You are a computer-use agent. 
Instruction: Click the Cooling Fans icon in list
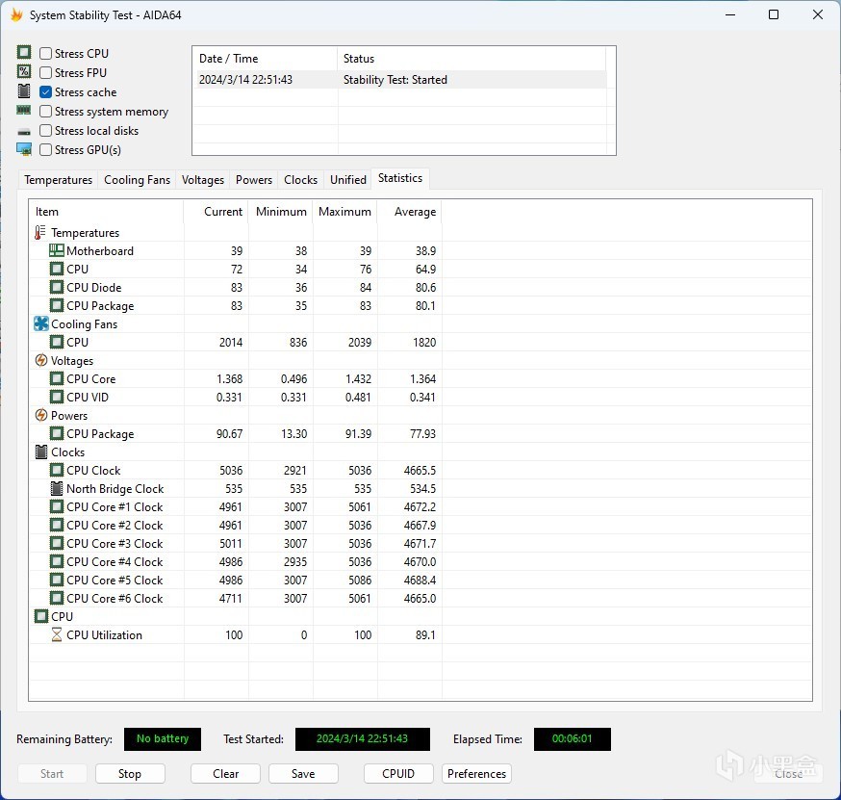tap(40, 324)
